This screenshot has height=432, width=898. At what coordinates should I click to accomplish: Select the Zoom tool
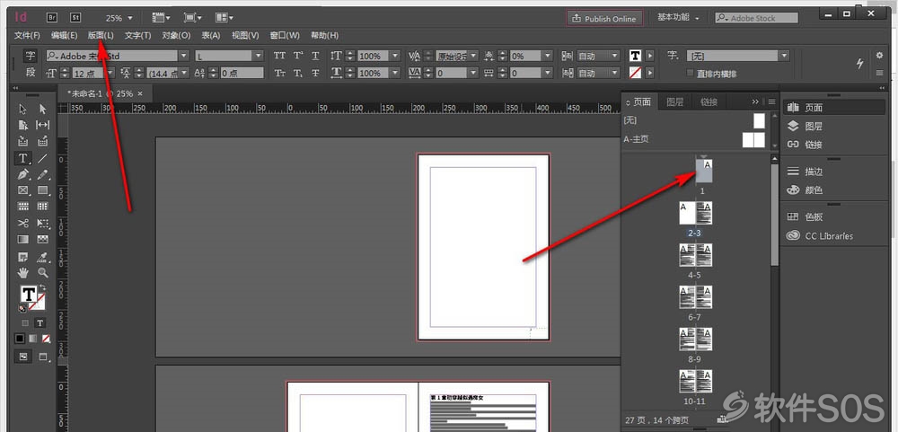[x=43, y=272]
